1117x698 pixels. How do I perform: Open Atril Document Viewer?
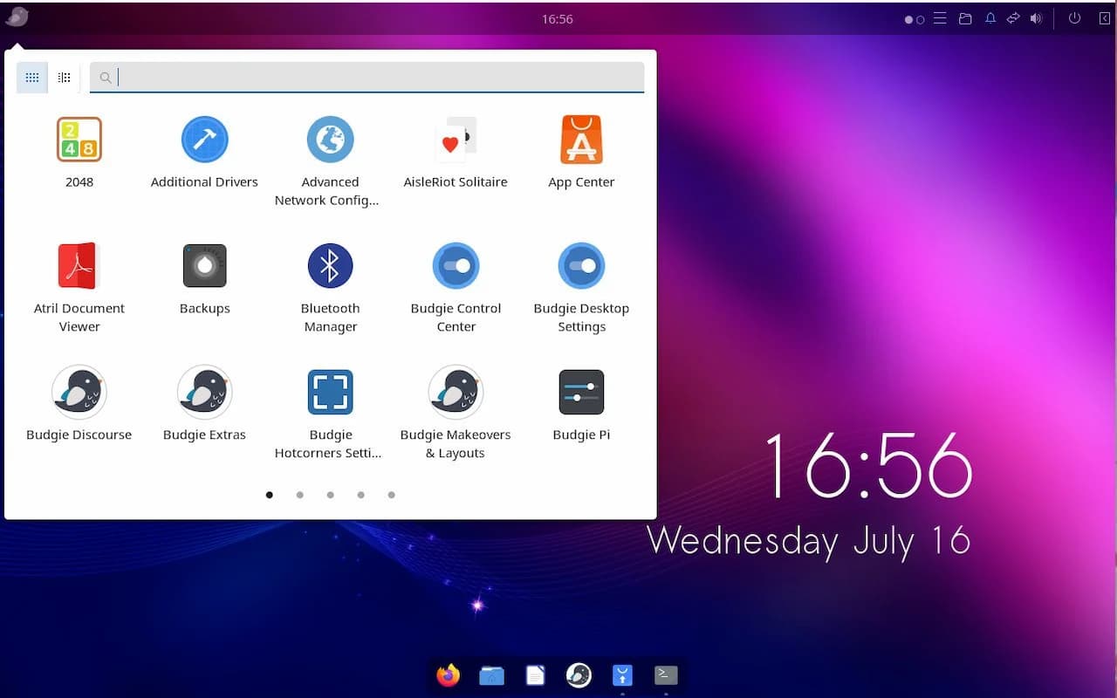pyautogui.click(x=79, y=267)
